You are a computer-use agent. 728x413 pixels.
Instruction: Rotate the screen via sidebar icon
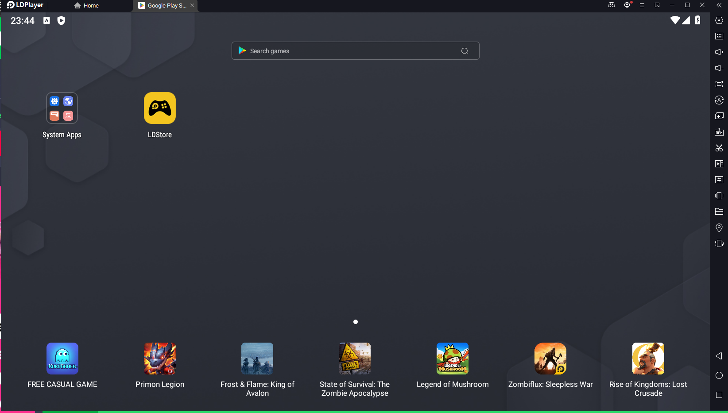[719, 243]
